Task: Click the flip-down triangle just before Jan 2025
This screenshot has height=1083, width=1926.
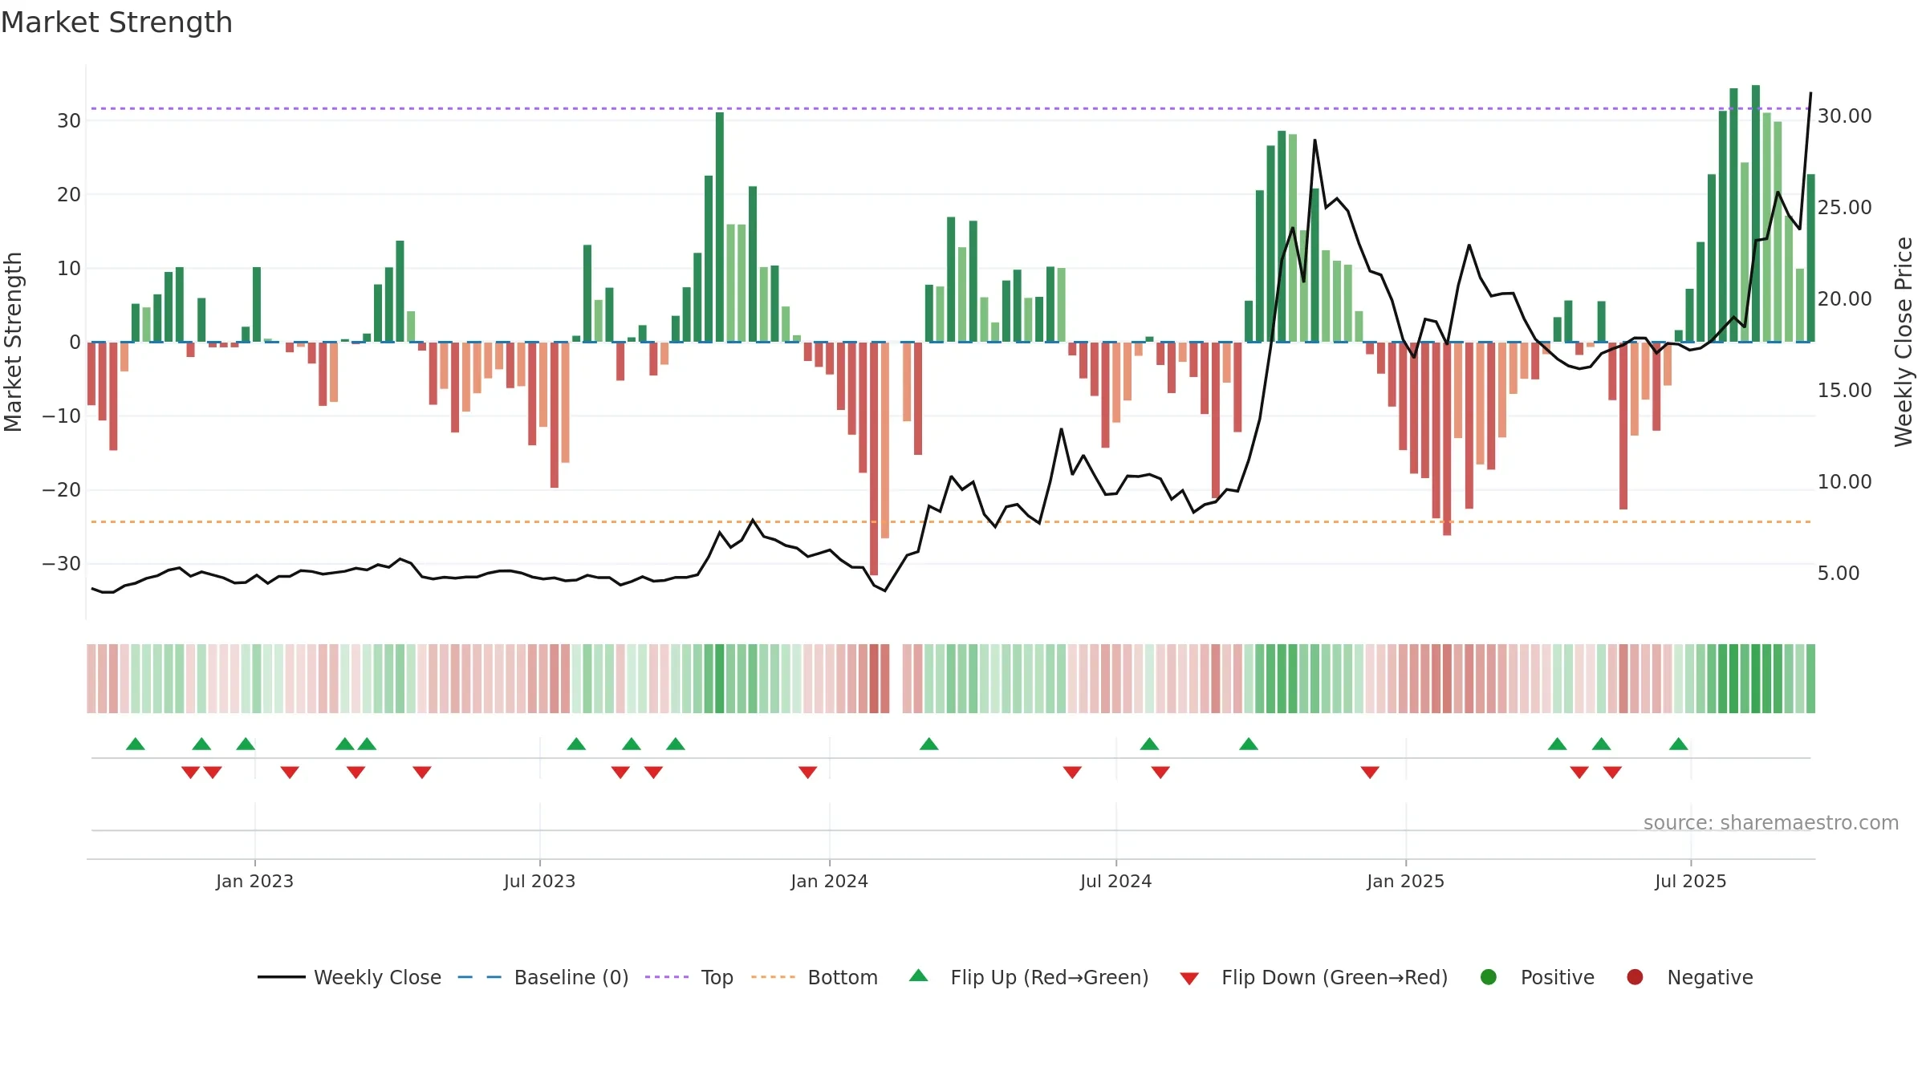Action: (1370, 772)
